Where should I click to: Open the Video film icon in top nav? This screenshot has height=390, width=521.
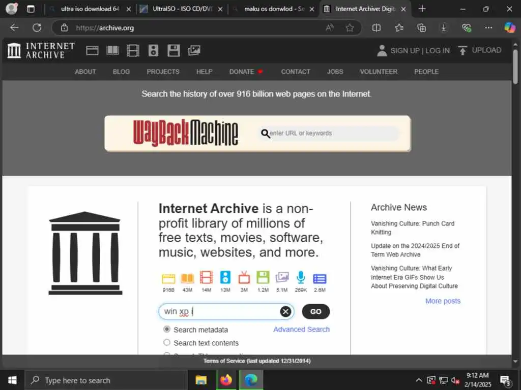point(133,50)
